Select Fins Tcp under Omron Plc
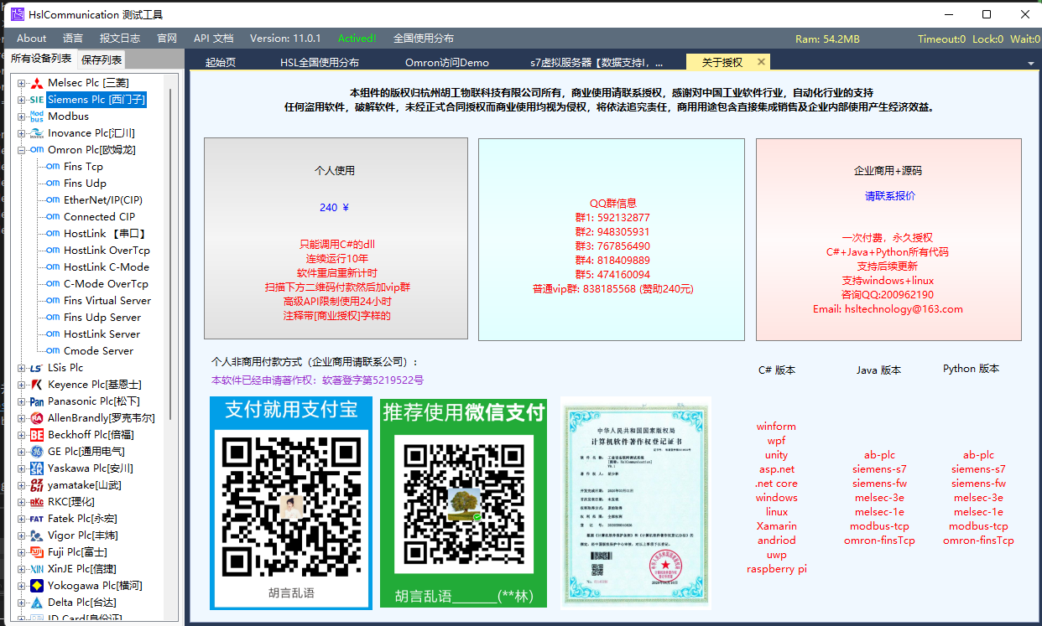The height and width of the screenshot is (626, 1042). coord(85,167)
